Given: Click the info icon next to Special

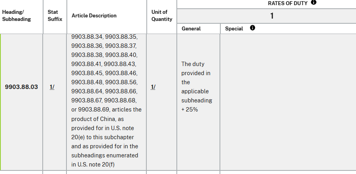Looking at the screenshot, I should pyautogui.click(x=252, y=28).
